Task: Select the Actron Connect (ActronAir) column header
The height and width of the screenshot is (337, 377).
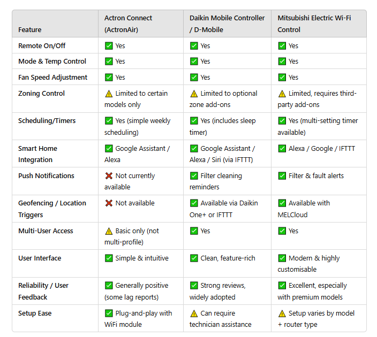Action: click(141, 24)
